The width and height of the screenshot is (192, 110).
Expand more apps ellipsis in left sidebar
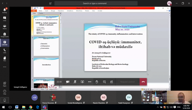coord(5,67)
